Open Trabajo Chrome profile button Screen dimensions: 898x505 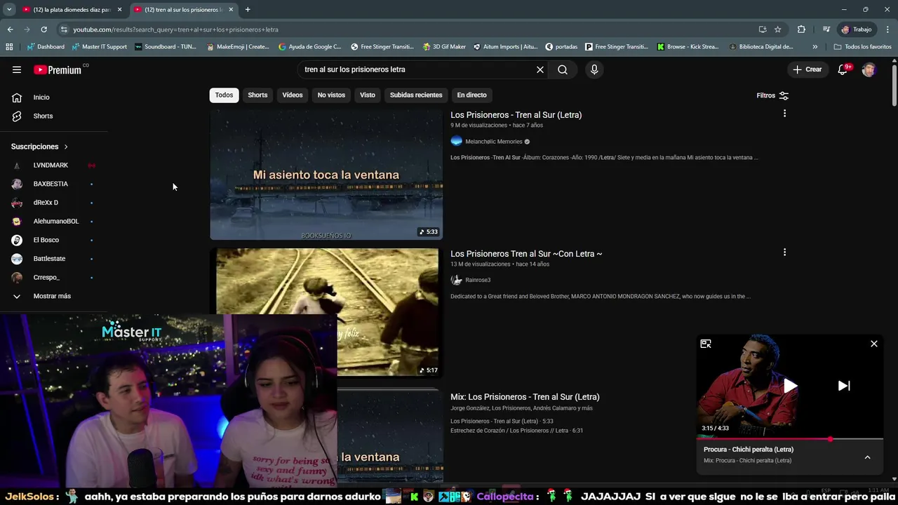coord(857,29)
